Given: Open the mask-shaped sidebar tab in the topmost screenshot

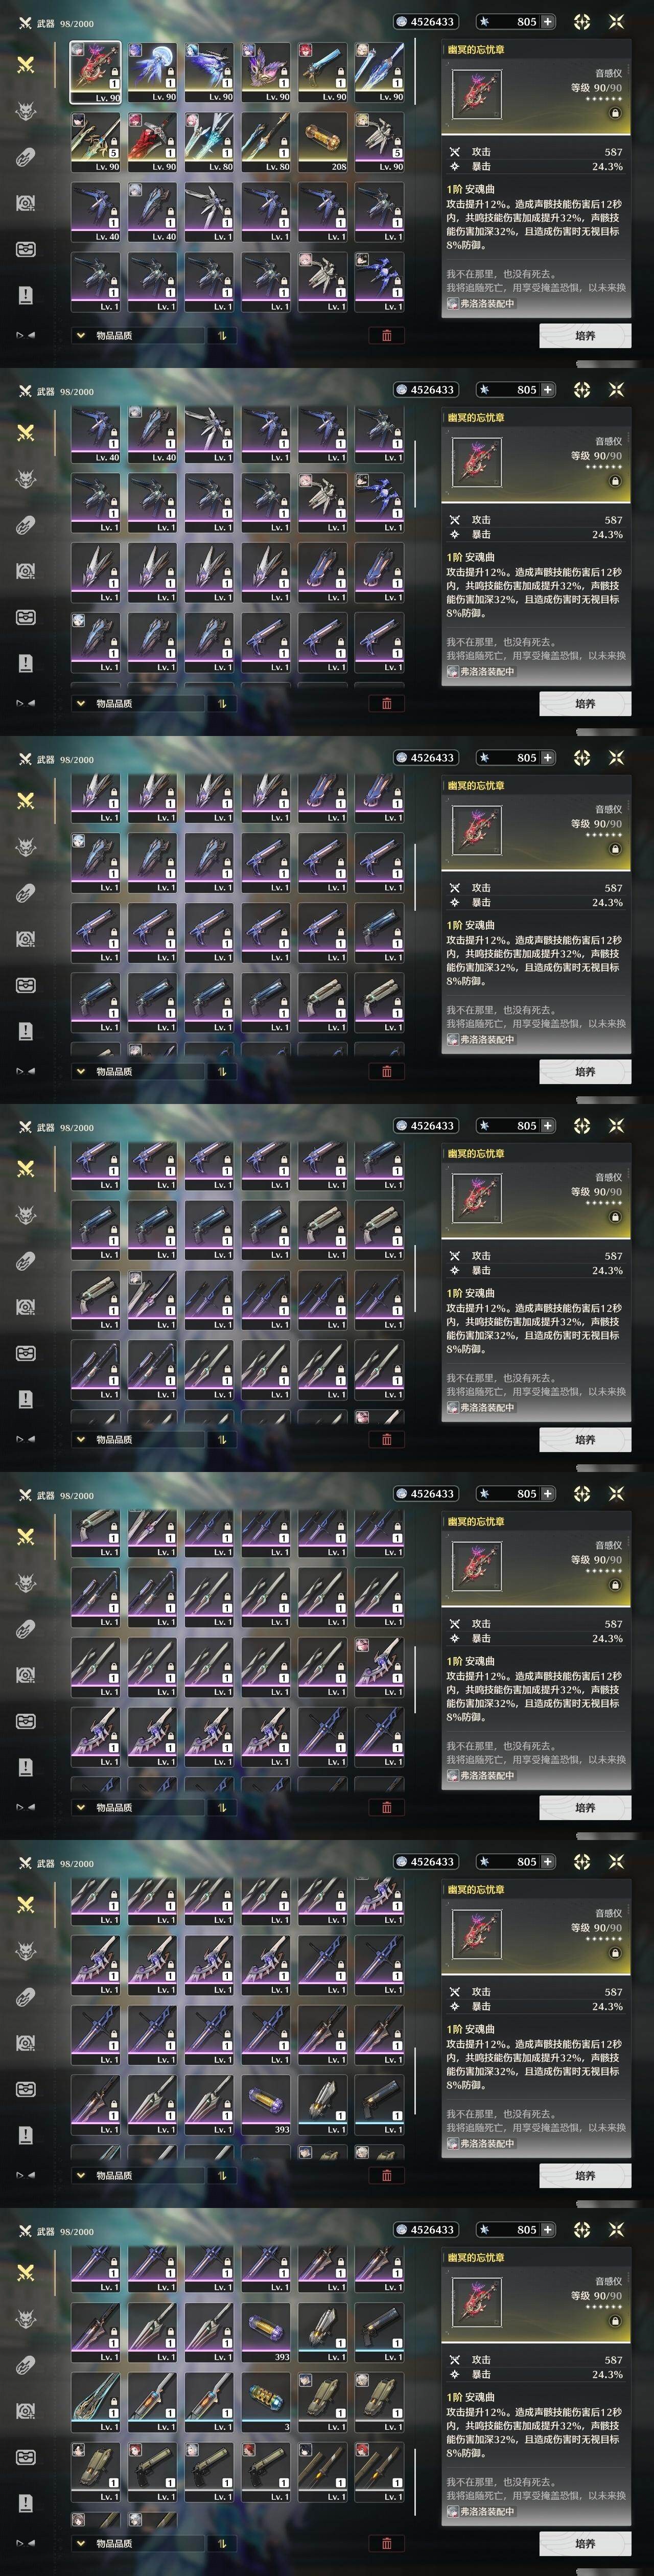Looking at the screenshot, I should coord(26,249).
